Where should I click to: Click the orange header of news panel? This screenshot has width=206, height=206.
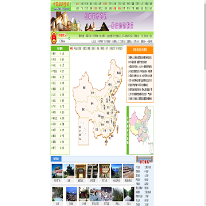tap(140, 50)
